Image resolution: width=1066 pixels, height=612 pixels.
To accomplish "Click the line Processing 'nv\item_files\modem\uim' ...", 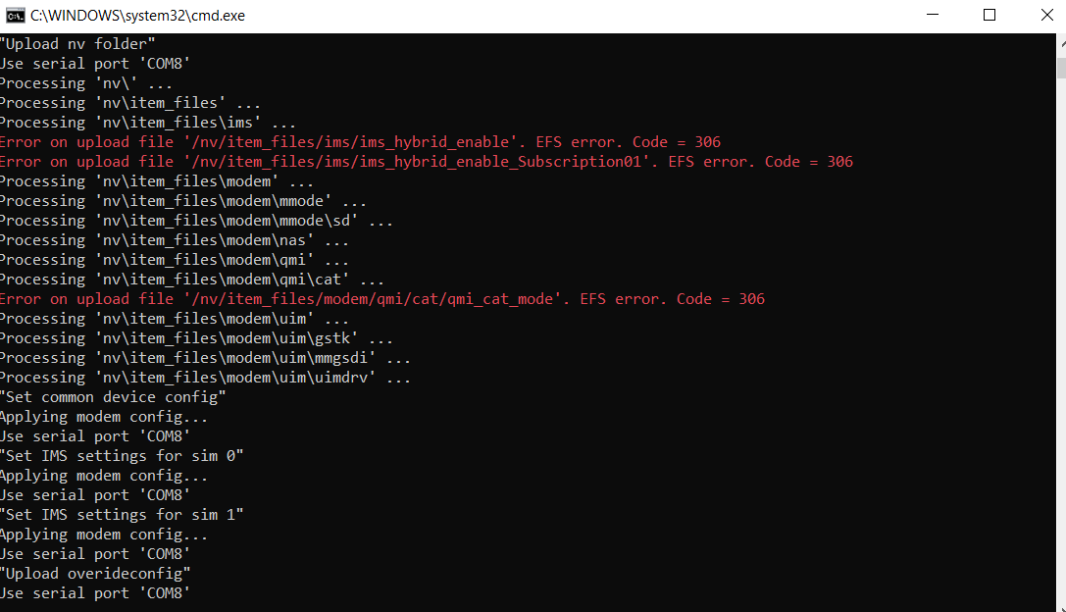I will click(x=174, y=319).
